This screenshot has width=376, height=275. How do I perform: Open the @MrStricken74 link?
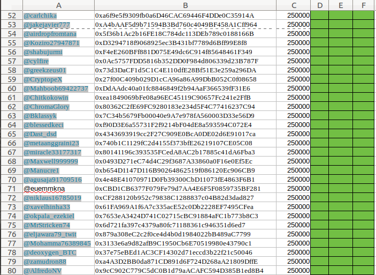pos(47,225)
